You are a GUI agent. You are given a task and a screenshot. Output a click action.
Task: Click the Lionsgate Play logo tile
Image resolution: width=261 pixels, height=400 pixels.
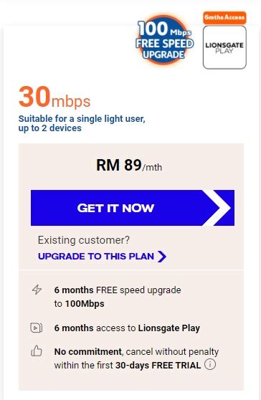pos(224,47)
